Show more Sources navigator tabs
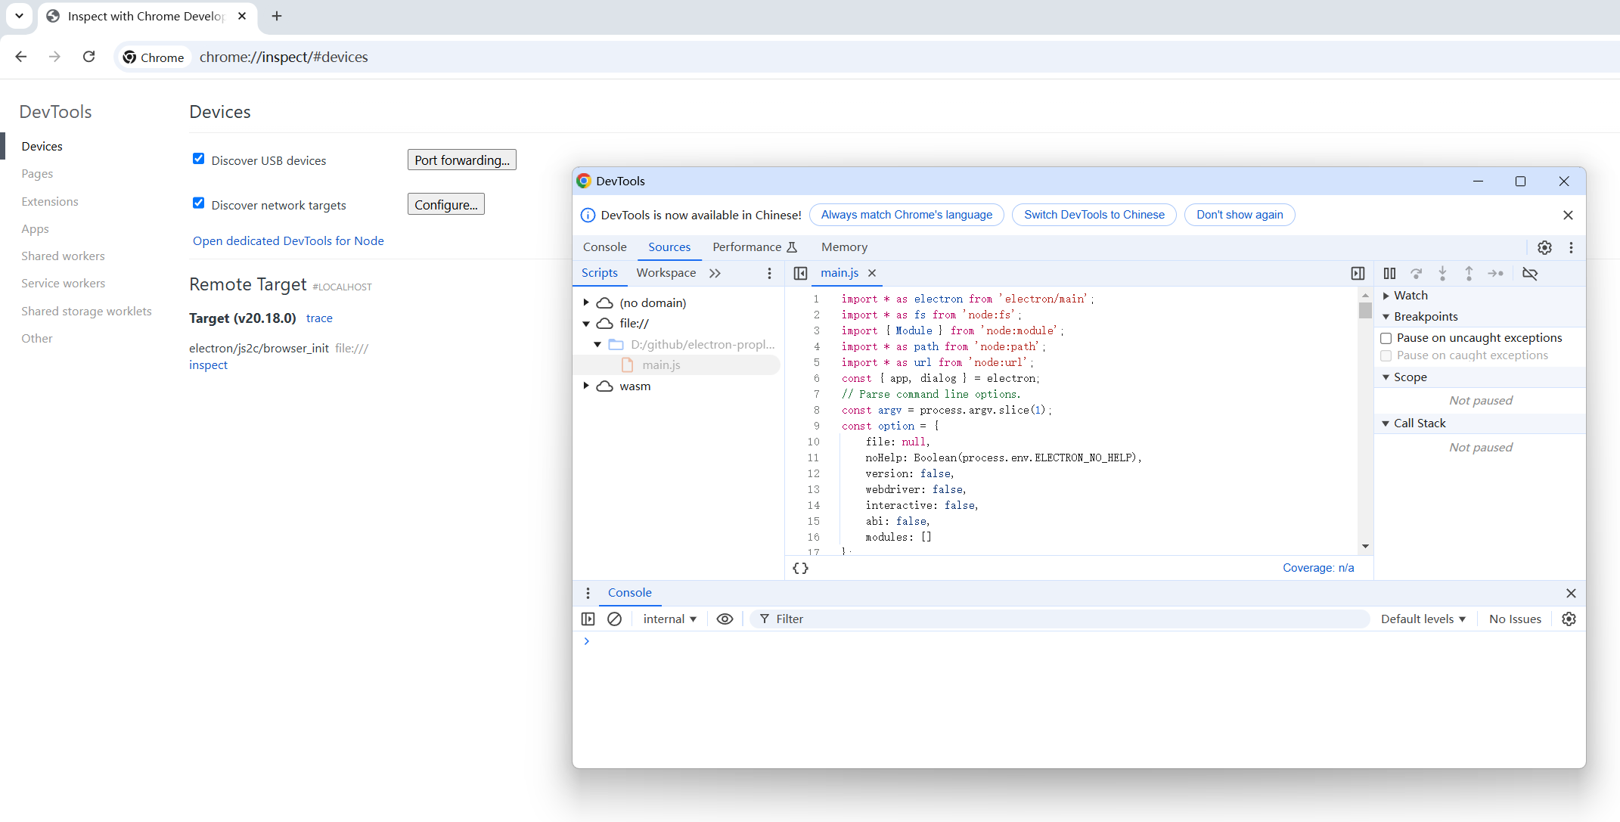 715,273
